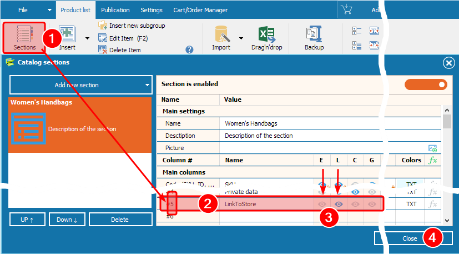Click the picture upload icon in Picture row
Viewport: 459px width, 254px height.
[432, 148]
